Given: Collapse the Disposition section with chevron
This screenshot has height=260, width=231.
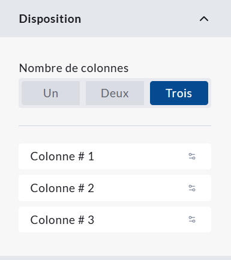Looking at the screenshot, I should tap(204, 19).
